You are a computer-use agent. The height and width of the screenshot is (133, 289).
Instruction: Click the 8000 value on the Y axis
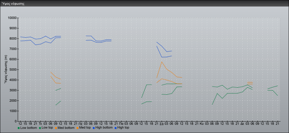[13, 38]
